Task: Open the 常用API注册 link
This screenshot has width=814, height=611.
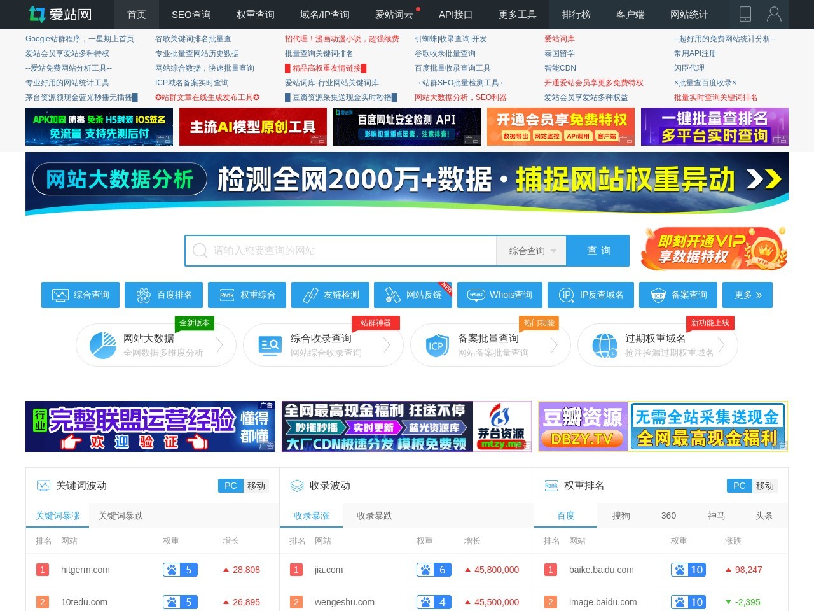Action: [695, 53]
